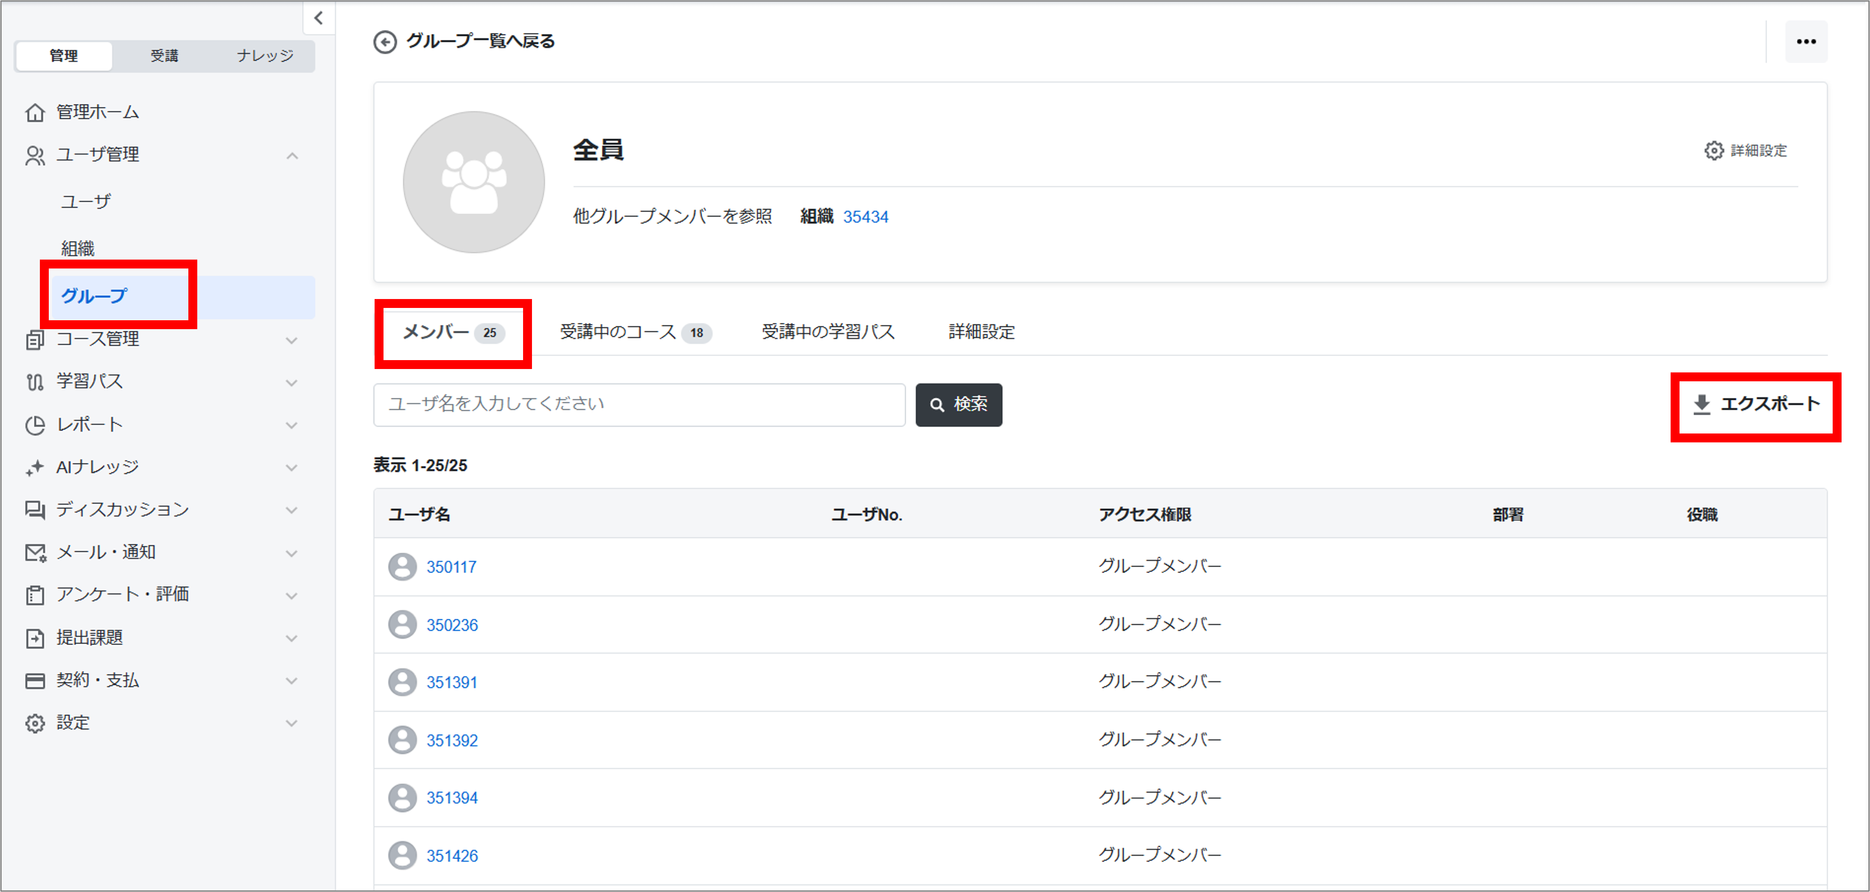Screen dimensions: 1870x892
Task: Click the ユーザ名 search input field
Action: click(x=639, y=404)
